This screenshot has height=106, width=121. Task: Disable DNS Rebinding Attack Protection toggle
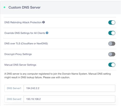112,22
